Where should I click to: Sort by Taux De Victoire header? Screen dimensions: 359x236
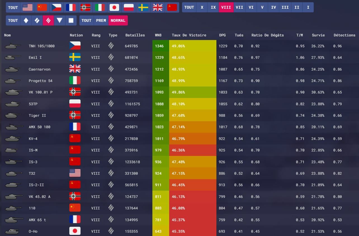(x=189, y=35)
